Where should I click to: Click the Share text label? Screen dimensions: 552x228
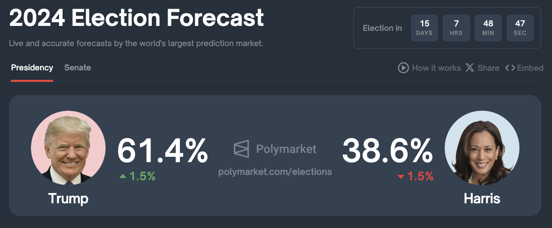(x=488, y=68)
